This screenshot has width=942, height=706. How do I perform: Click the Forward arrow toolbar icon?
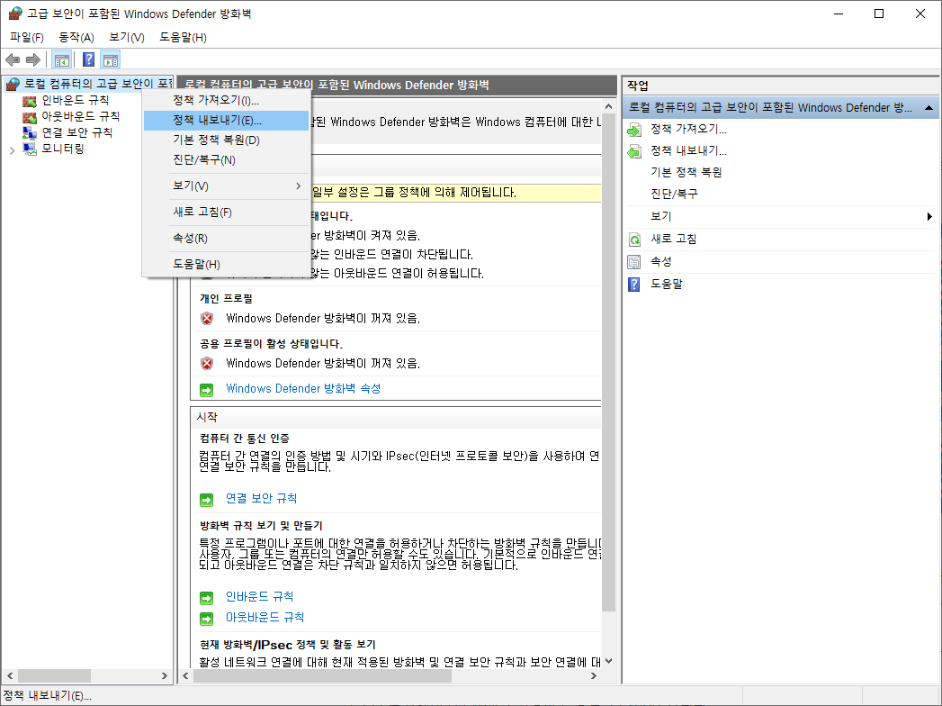pyautogui.click(x=33, y=59)
